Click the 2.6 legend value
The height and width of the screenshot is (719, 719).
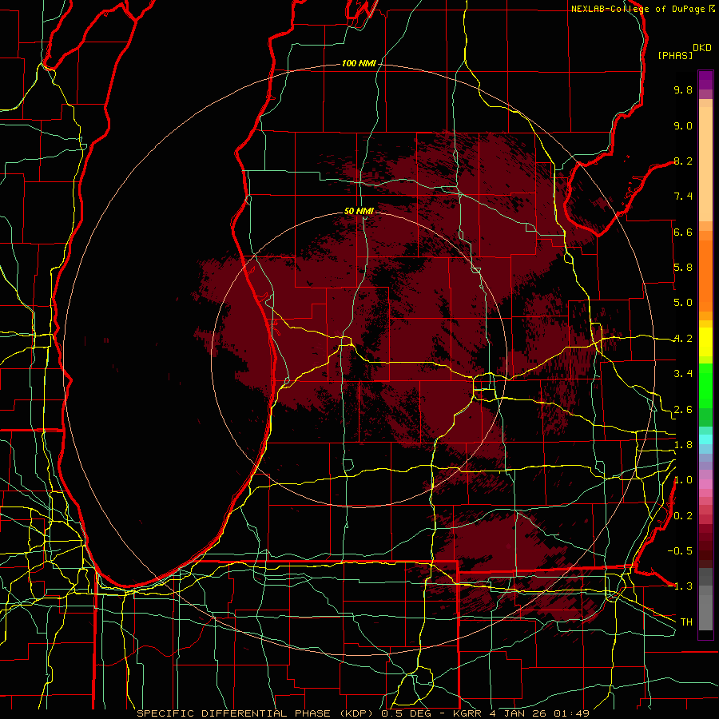683,410
